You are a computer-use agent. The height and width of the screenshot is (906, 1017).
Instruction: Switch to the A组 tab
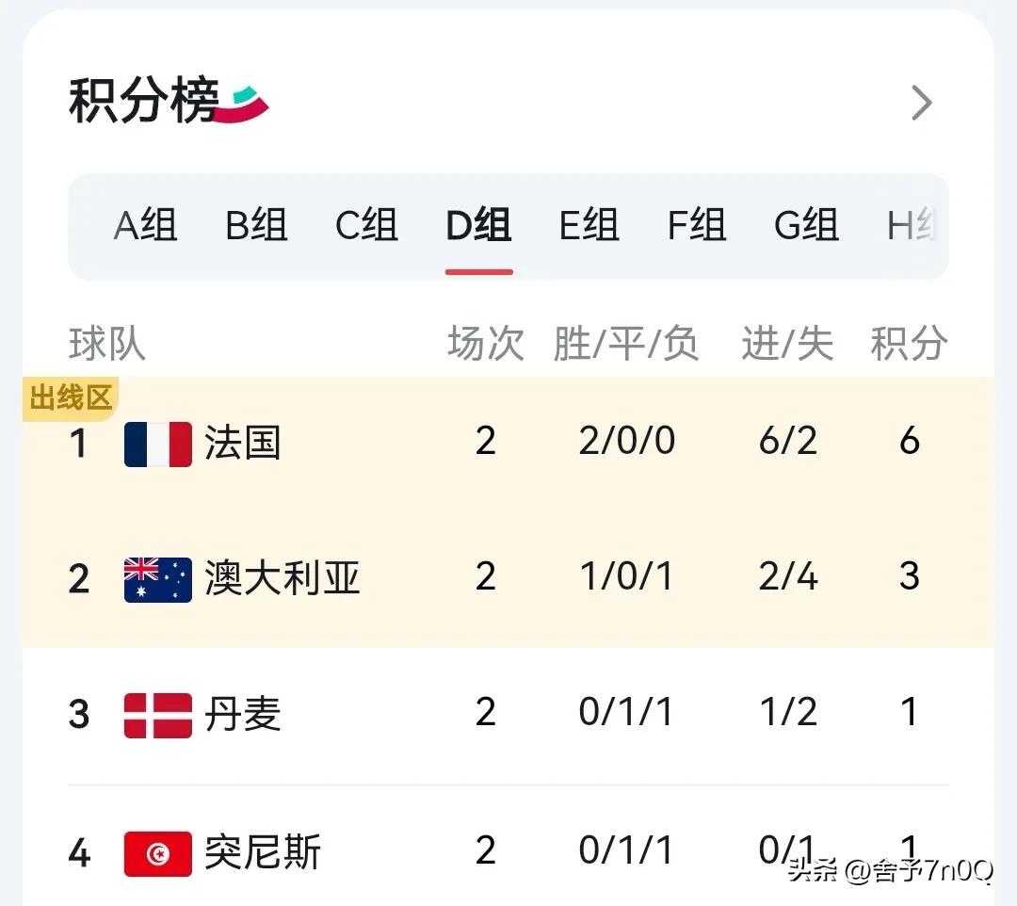tap(145, 226)
